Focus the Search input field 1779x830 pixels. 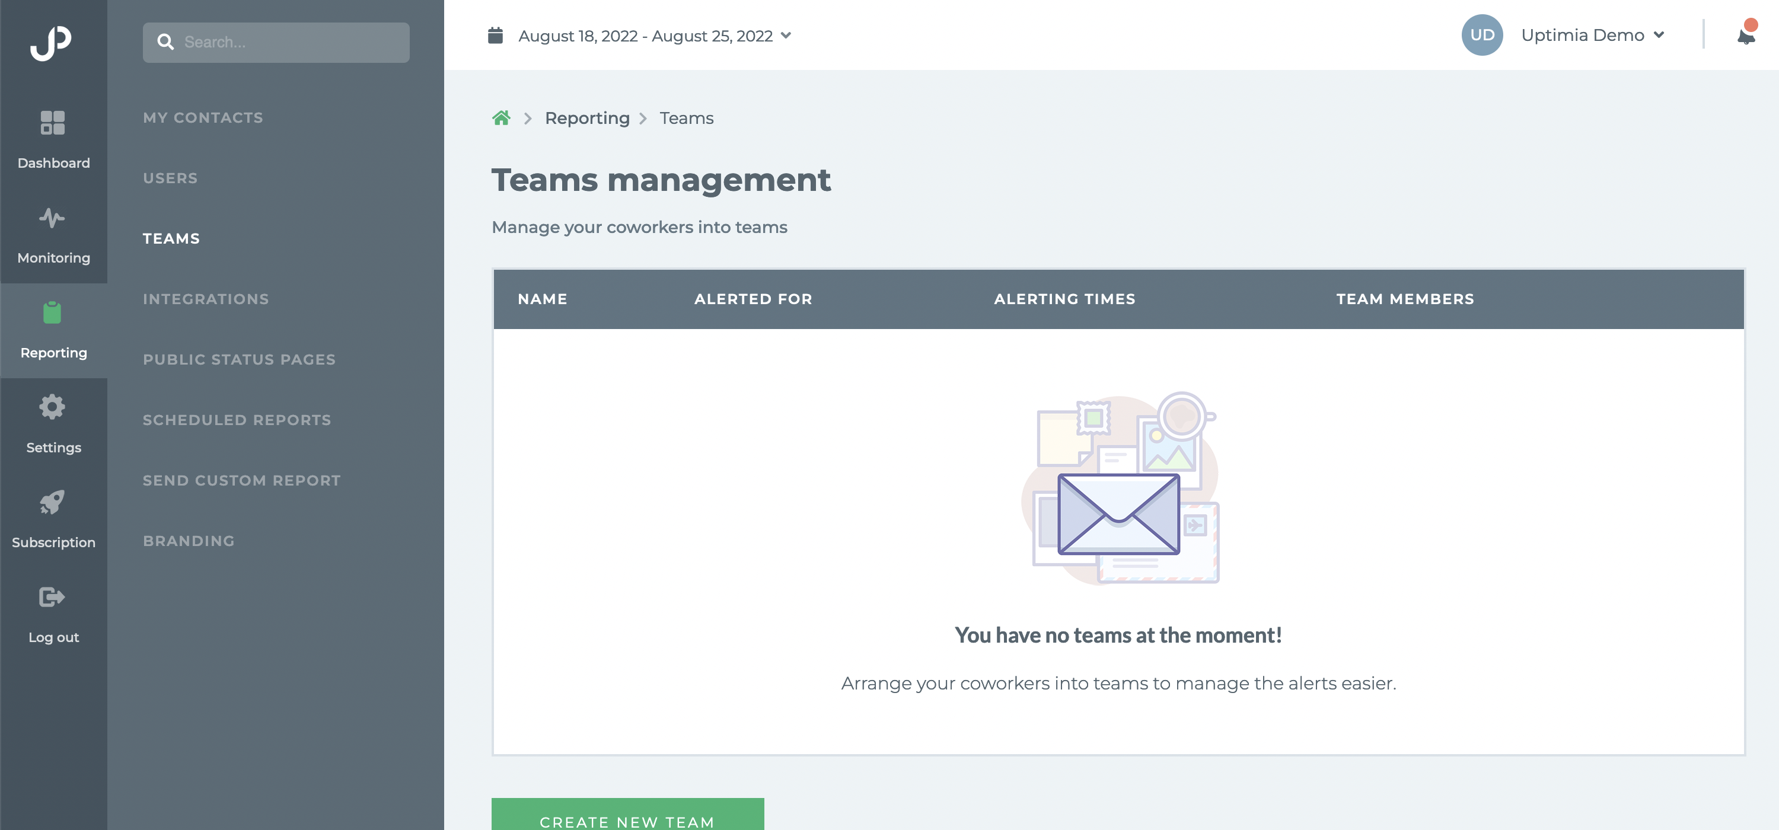click(x=276, y=42)
